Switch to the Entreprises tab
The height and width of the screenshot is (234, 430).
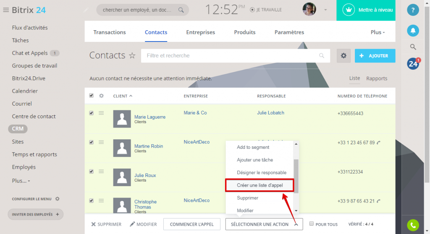click(x=200, y=32)
